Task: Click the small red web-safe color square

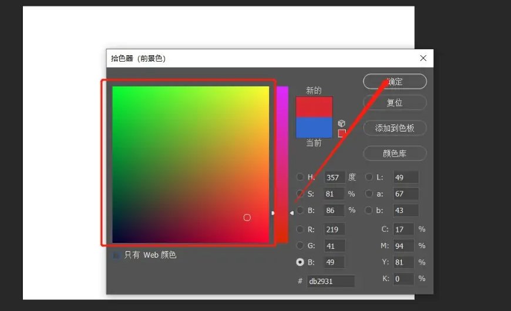Action: click(x=341, y=133)
